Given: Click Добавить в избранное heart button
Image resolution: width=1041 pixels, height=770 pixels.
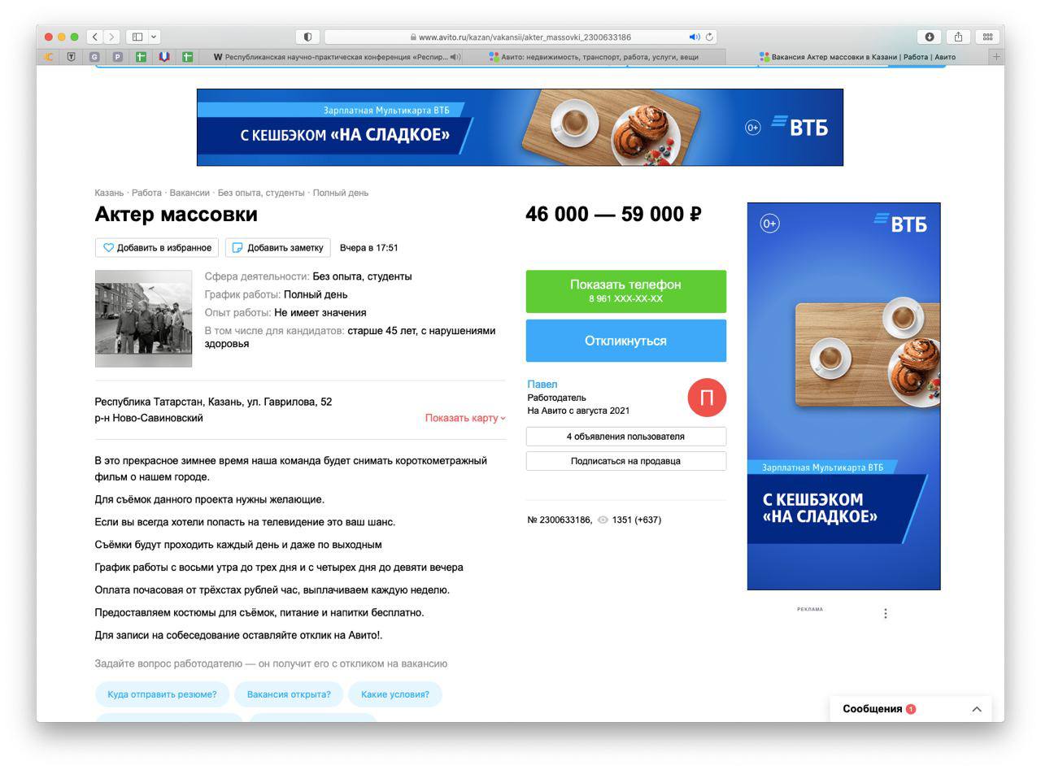Looking at the screenshot, I should pyautogui.click(x=157, y=248).
